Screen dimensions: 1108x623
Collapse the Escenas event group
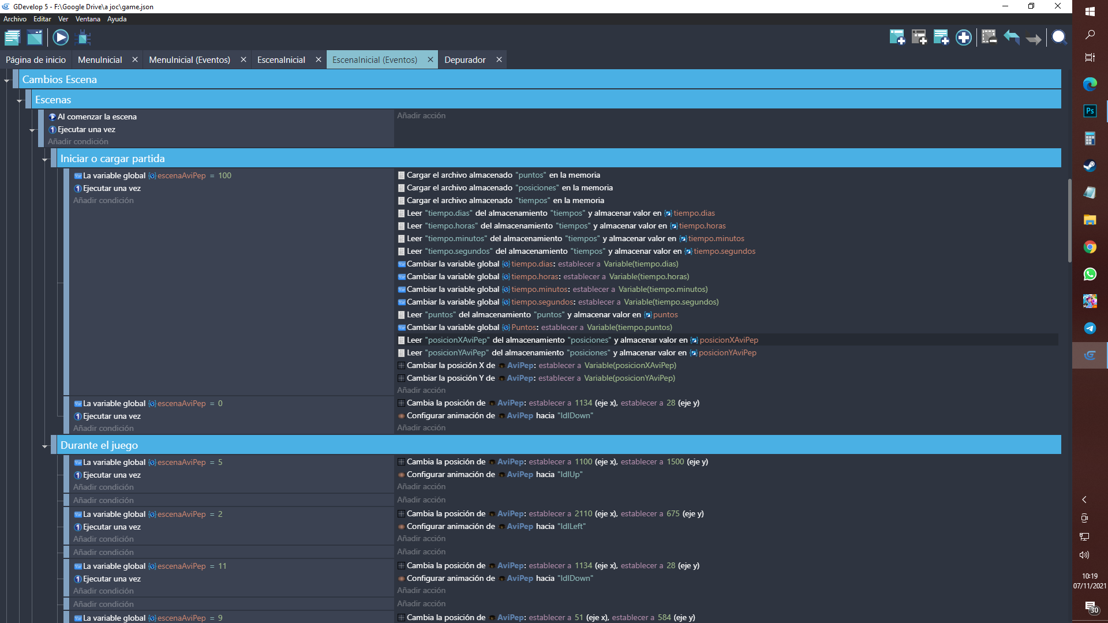19,100
